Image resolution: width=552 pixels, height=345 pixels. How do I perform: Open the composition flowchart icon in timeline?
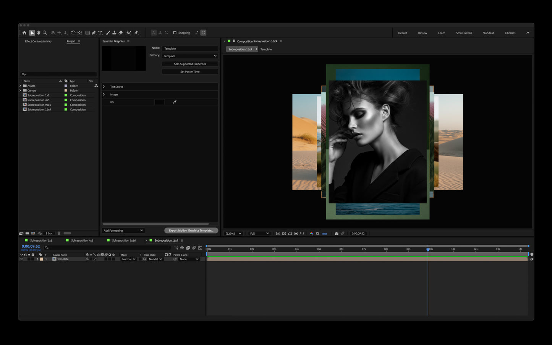176,248
